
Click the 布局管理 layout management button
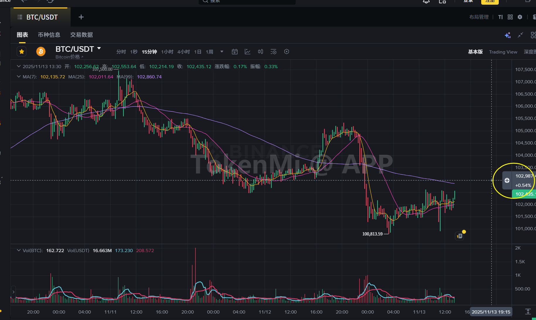(x=479, y=17)
